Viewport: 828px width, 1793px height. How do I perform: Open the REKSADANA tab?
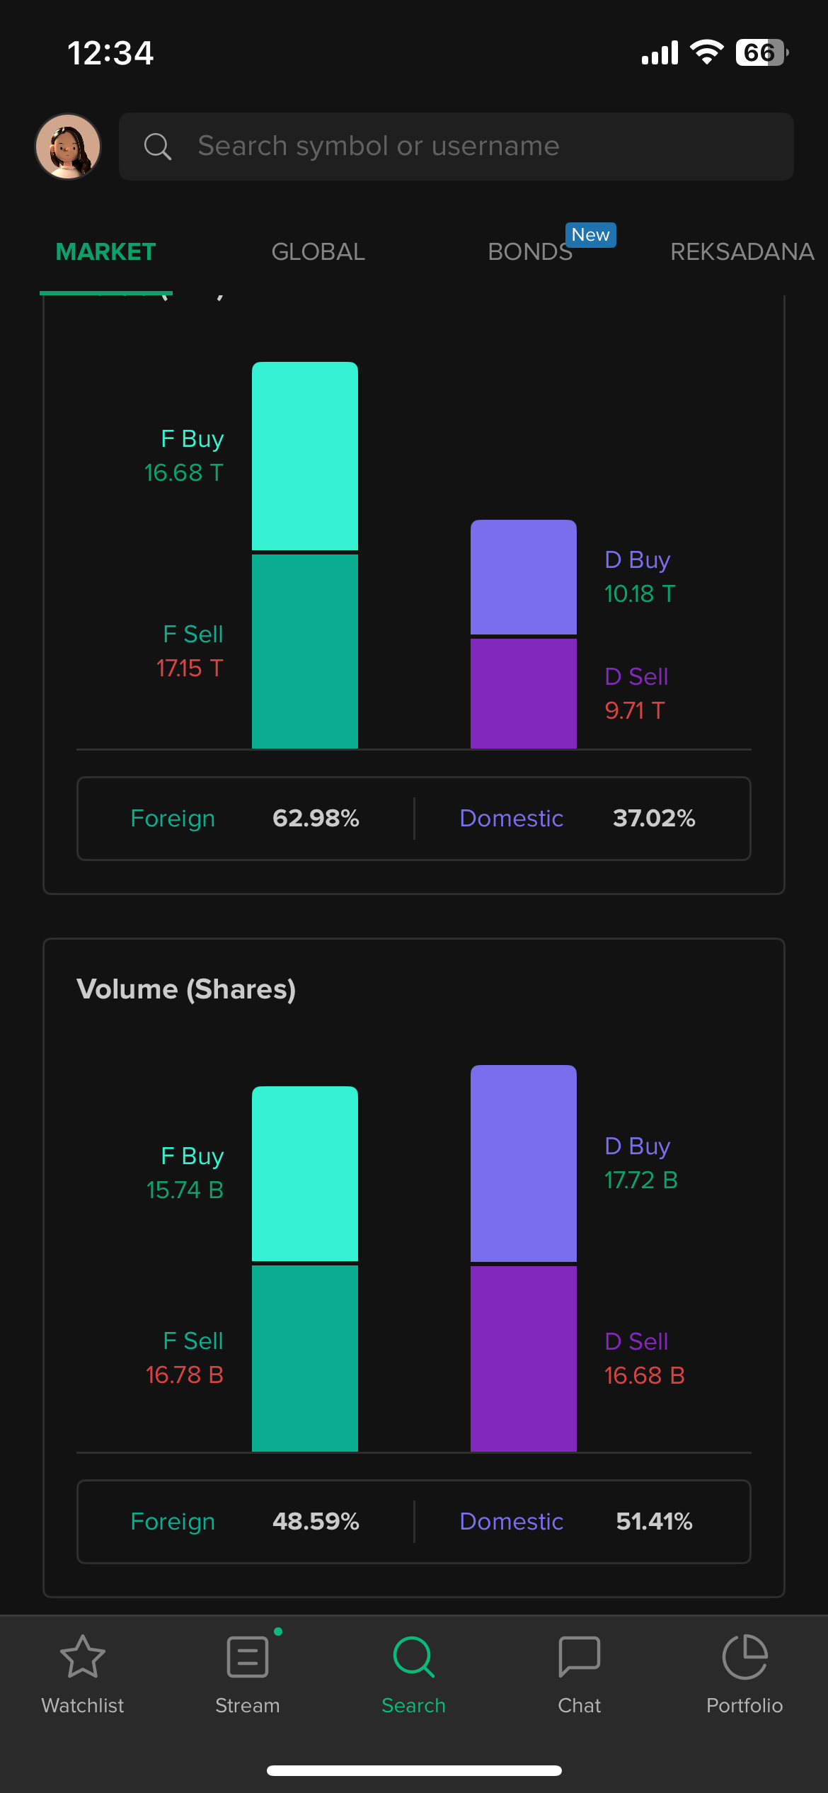pos(742,252)
